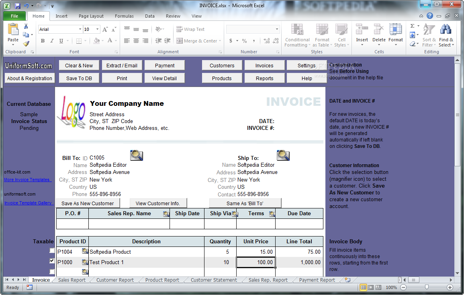
Task: Toggle Bold formatting
Action: 43,41
